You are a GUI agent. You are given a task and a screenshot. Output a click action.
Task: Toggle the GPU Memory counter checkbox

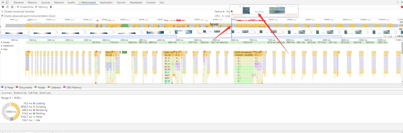[x=64, y=87]
